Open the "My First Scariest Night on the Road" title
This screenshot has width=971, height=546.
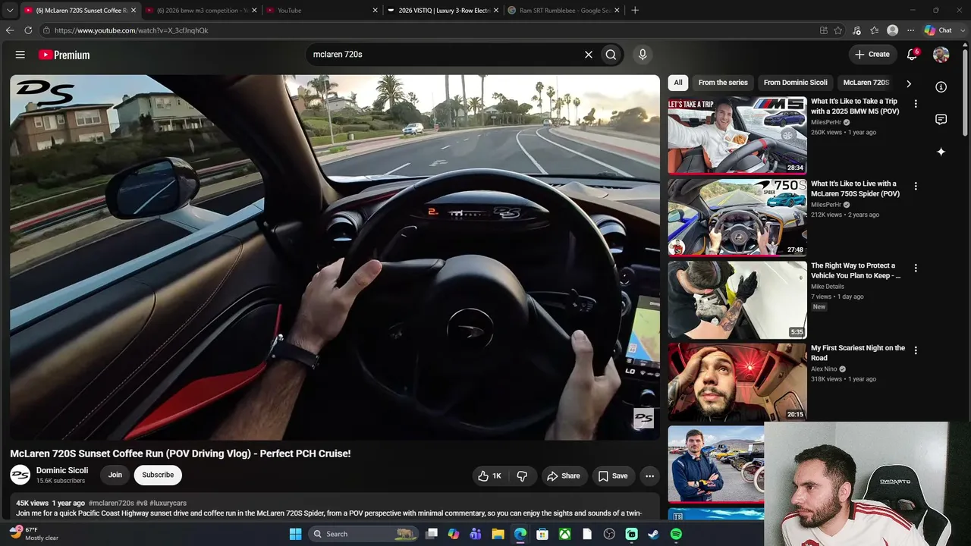[858, 353]
